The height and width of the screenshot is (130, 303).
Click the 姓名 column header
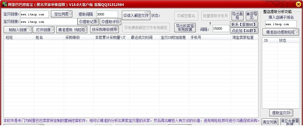tap(49, 38)
